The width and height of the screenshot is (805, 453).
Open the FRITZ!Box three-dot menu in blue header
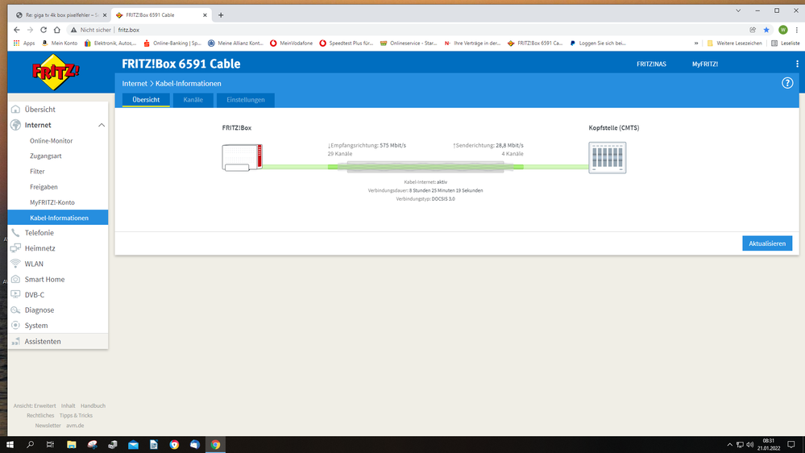[x=797, y=64]
